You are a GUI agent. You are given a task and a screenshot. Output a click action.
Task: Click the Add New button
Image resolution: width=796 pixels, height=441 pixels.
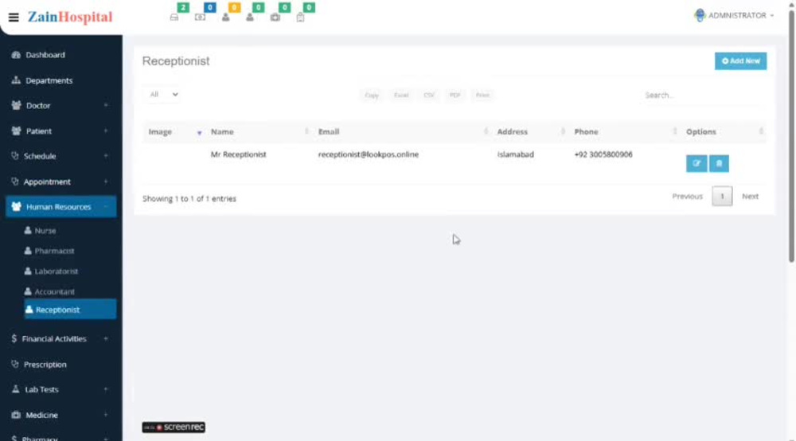(740, 61)
